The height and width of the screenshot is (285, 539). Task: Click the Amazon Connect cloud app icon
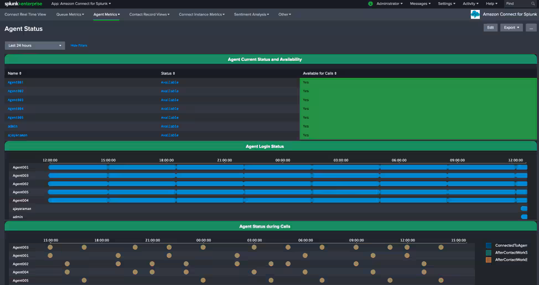coord(475,14)
